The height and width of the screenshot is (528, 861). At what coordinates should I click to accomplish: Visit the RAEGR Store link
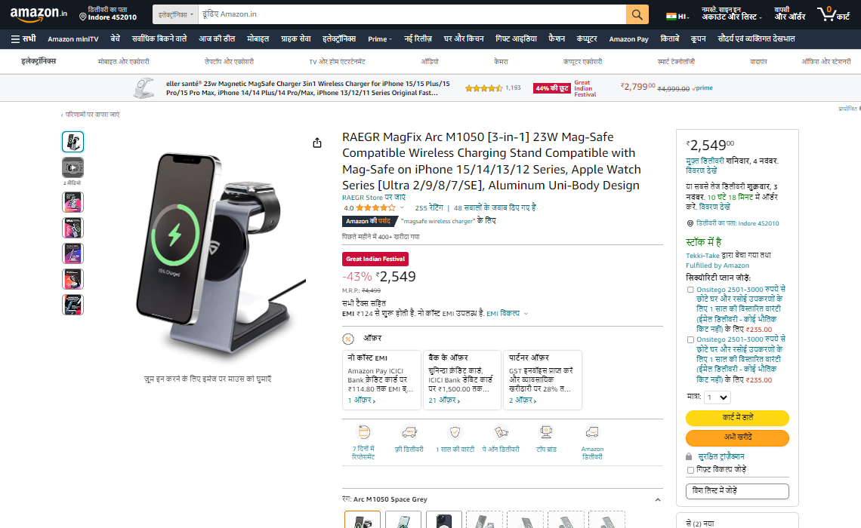374,198
